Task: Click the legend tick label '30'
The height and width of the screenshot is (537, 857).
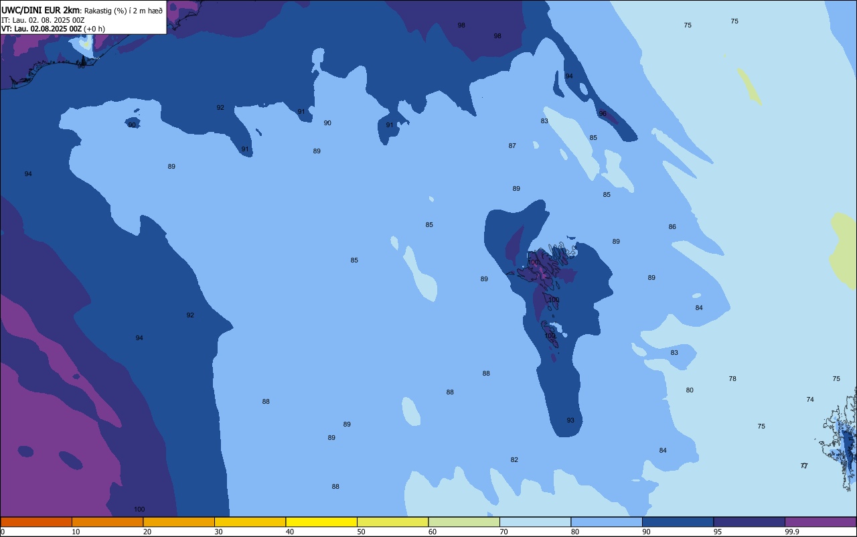Action: (218, 532)
